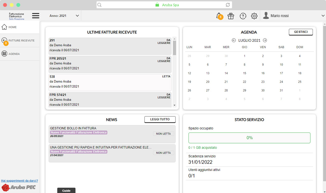Image resolution: width=326 pixels, height=193 pixels.
Task: Open Fatture Ricevute in the sidebar
Action: pos(21,41)
